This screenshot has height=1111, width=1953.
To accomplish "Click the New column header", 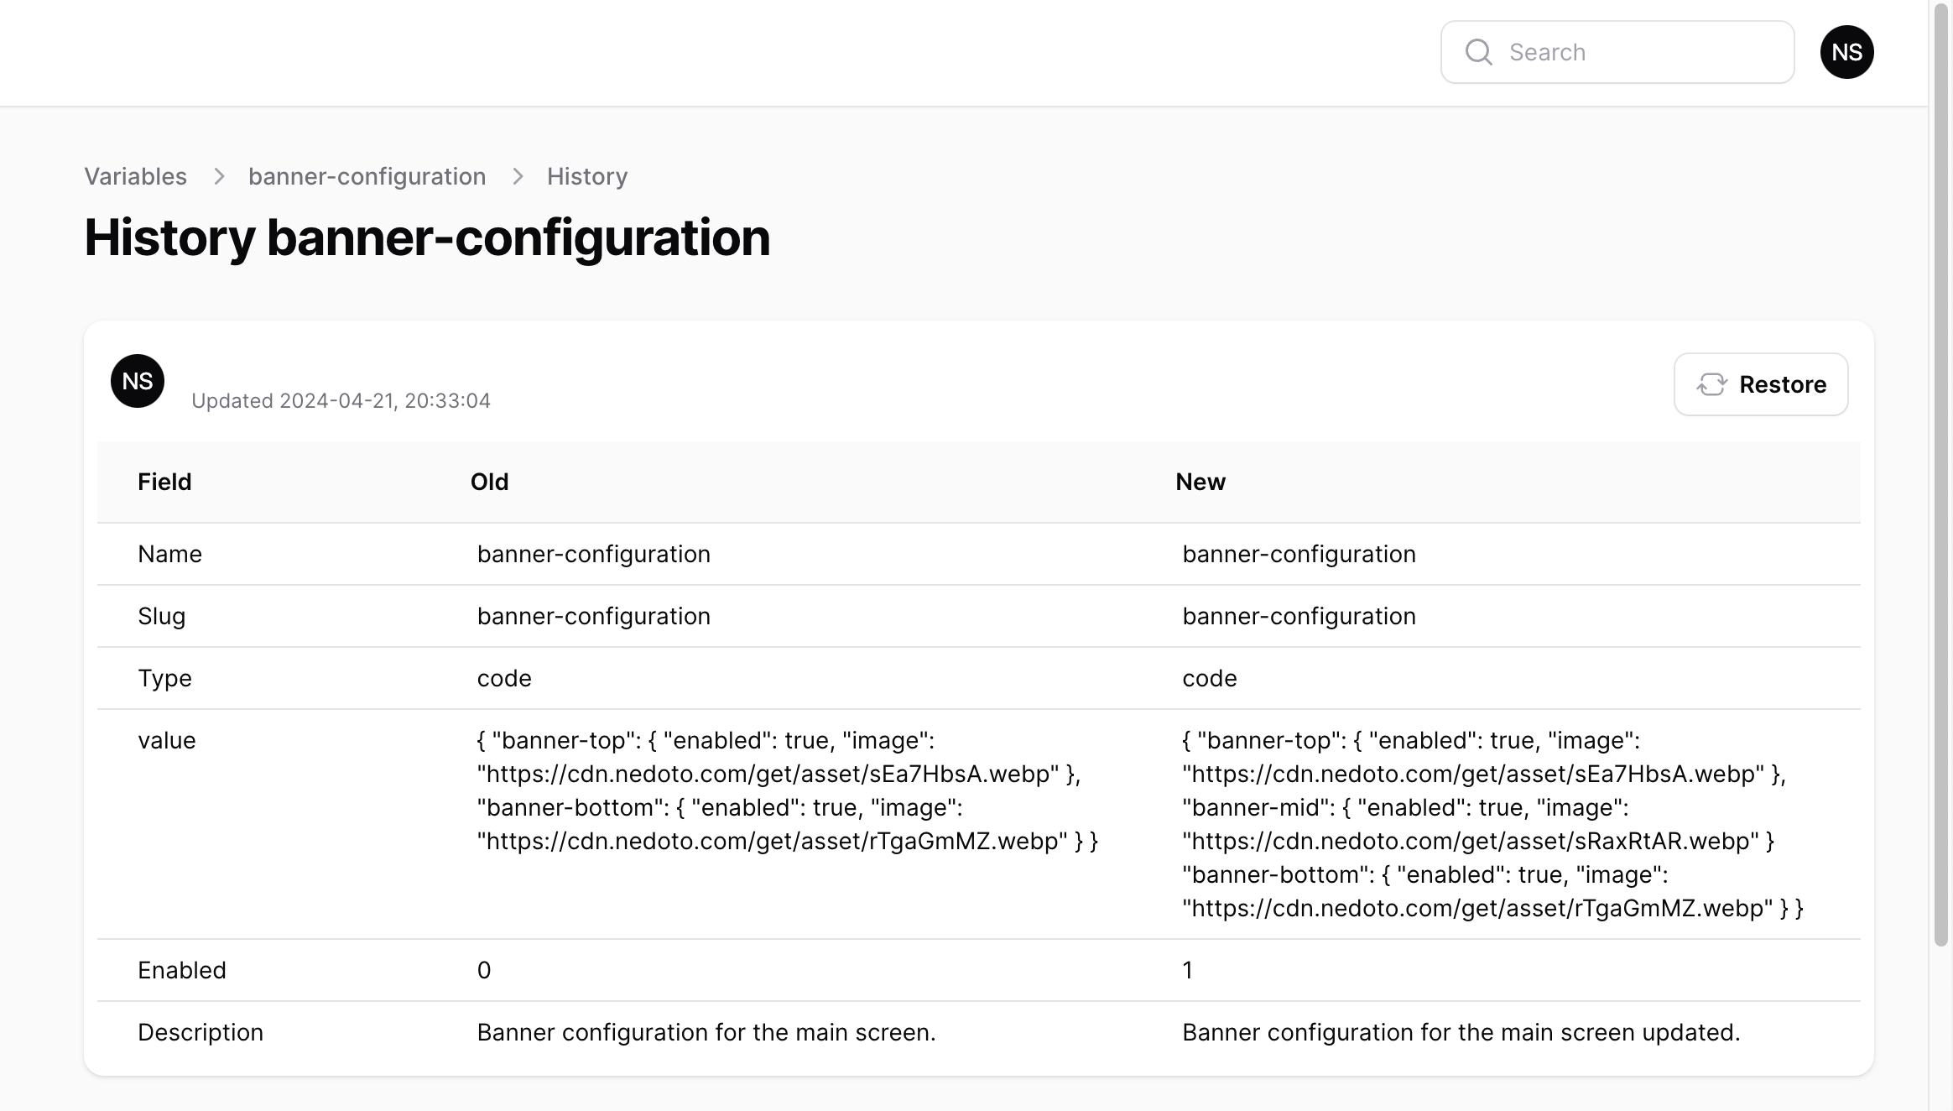I will coord(1200,482).
